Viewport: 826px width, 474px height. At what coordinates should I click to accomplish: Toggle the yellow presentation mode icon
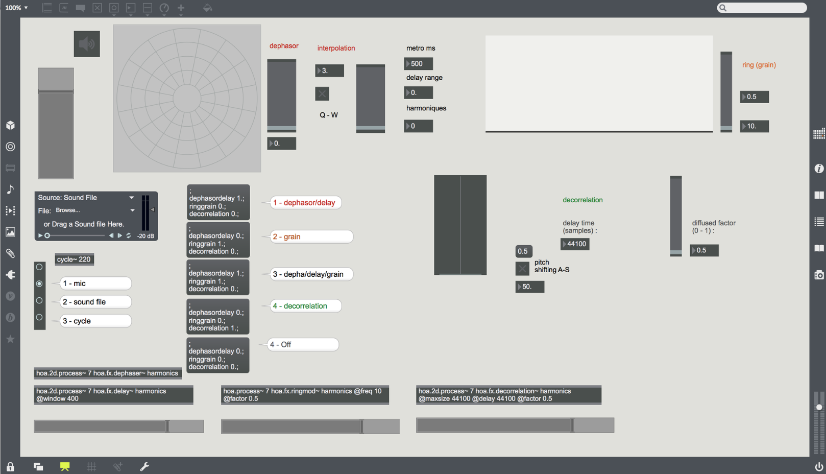(x=65, y=466)
